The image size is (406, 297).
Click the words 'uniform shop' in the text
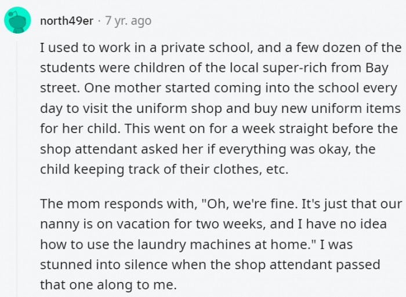pyautogui.click(x=179, y=109)
